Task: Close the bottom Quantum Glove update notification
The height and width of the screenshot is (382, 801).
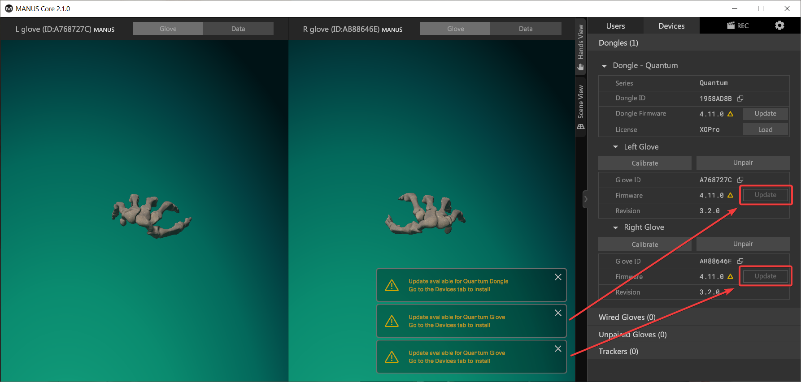Action: coord(558,349)
